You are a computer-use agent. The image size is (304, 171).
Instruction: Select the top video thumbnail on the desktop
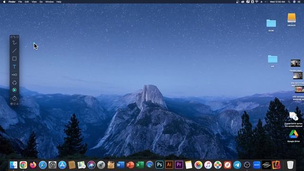[295, 63]
